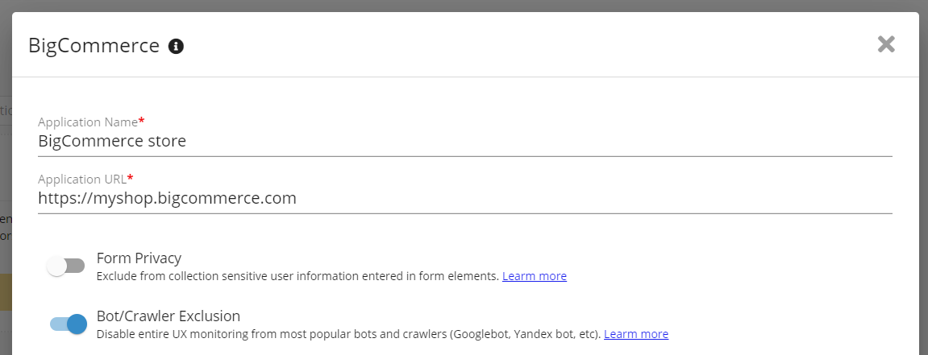The image size is (928, 355).
Task: Click the red asterisk after Application Name
Action: (x=142, y=122)
